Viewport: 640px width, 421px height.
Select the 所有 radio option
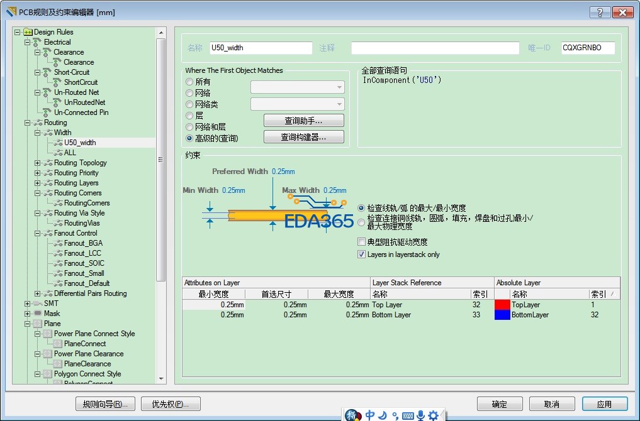189,82
